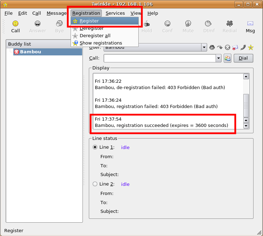Choose Deregister from the menu
The image size is (263, 236).
tap(105, 28)
